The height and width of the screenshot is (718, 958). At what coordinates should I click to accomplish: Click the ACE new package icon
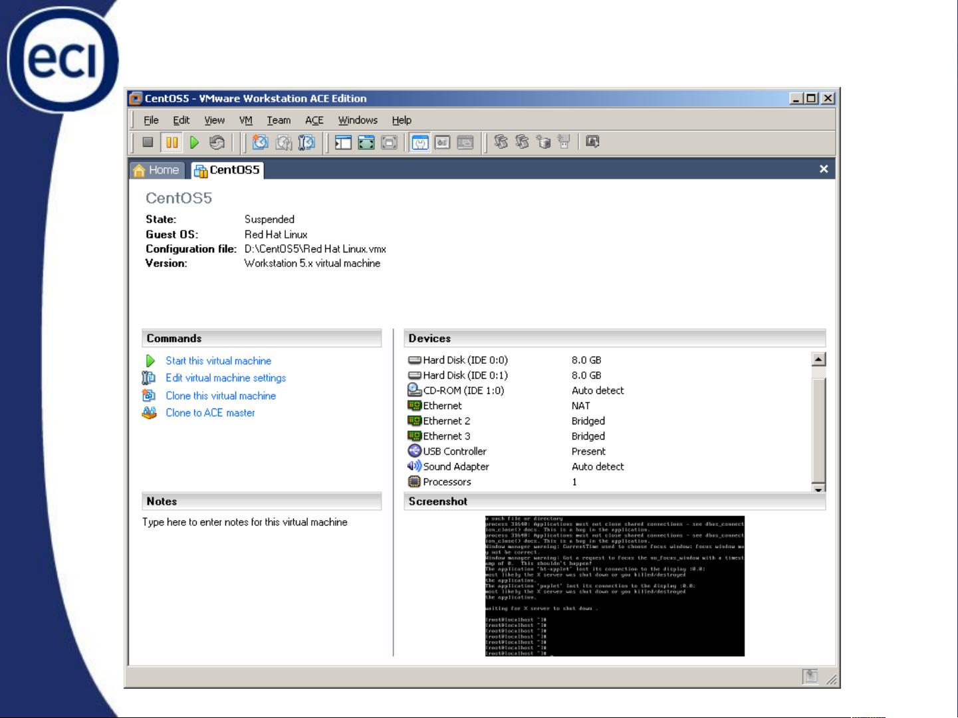544,142
